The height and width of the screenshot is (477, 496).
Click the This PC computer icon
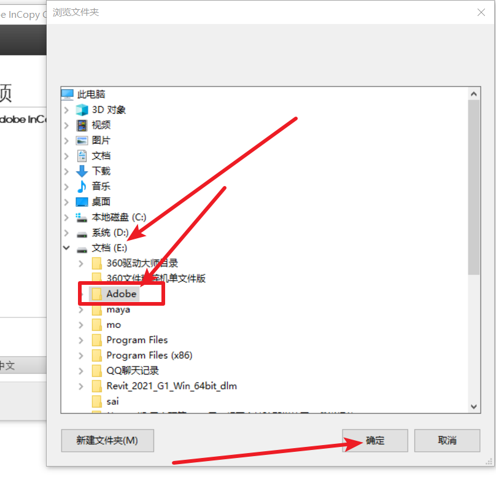[x=68, y=95]
